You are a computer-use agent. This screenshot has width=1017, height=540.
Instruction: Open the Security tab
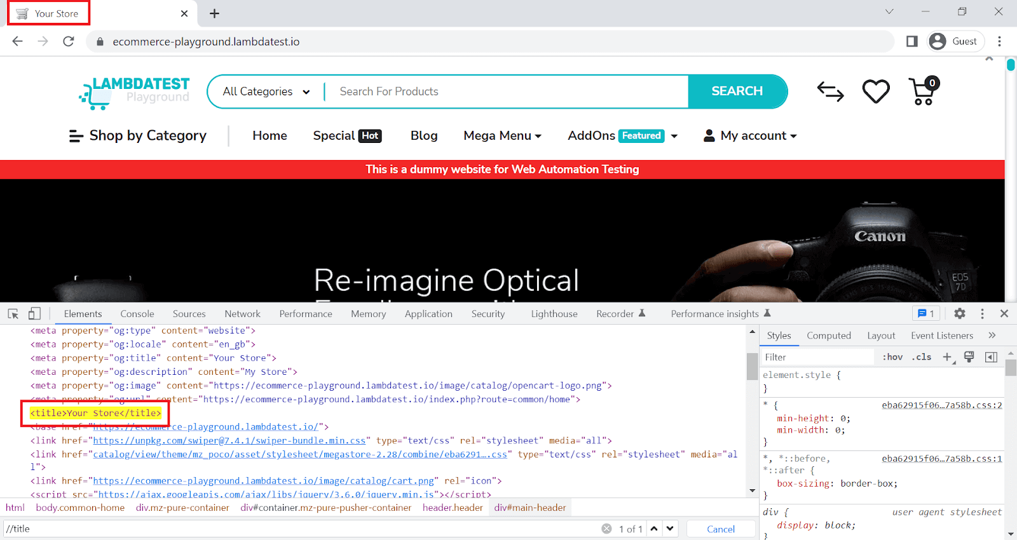[x=488, y=314]
